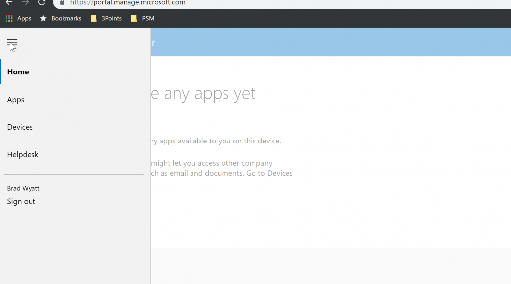This screenshot has height=284, width=511.
Task: Click the 'might let you access other company' text
Action: click(x=212, y=163)
